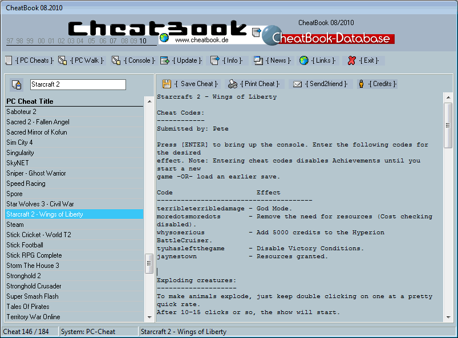Open the PC Walk section
458x338 pixels.
click(87, 60)
